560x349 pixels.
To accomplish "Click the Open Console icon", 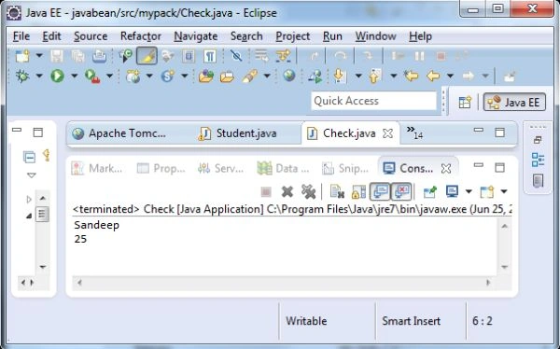I will click(487, 192).
